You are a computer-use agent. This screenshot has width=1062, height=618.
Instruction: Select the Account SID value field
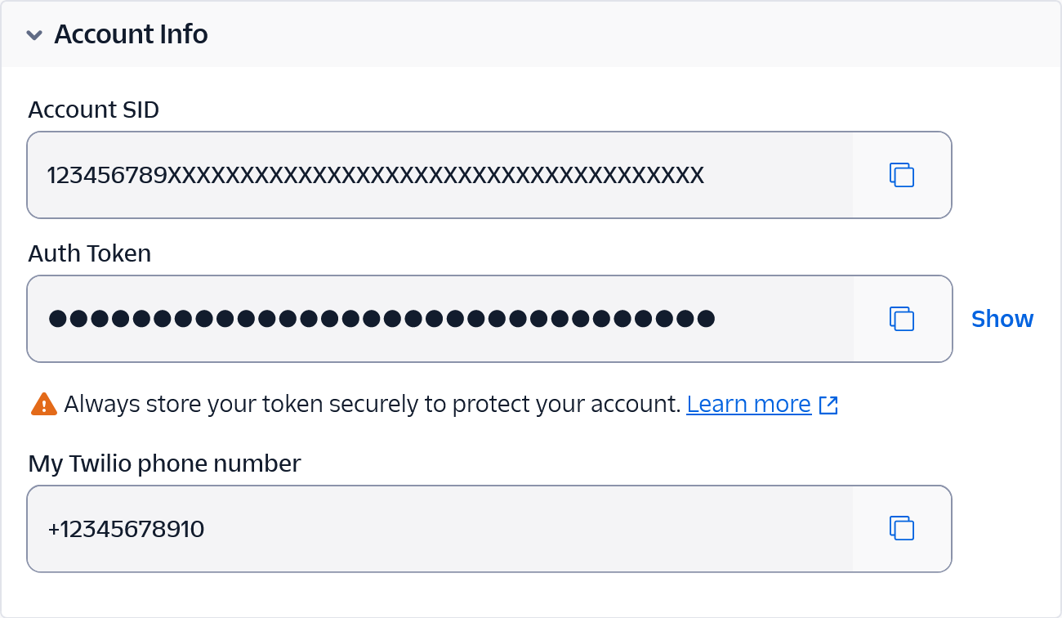pyautogui.click(x=408, y=175)
